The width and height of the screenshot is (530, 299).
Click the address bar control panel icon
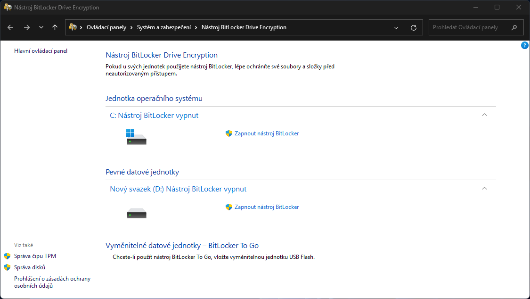click(73, 27)
